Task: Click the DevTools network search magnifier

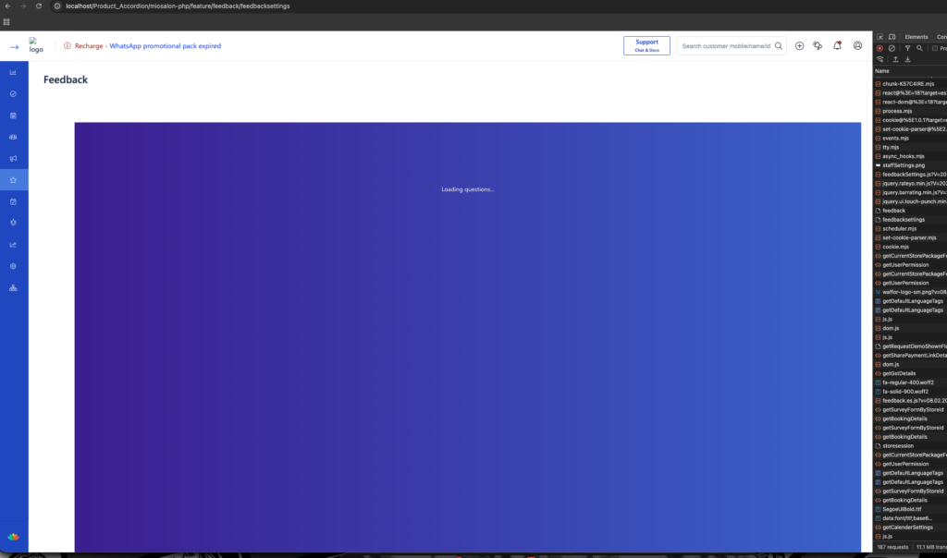Action: 920,48
